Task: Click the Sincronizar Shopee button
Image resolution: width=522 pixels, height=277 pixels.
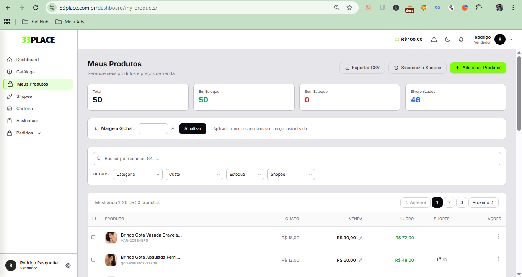Action: 418,68
